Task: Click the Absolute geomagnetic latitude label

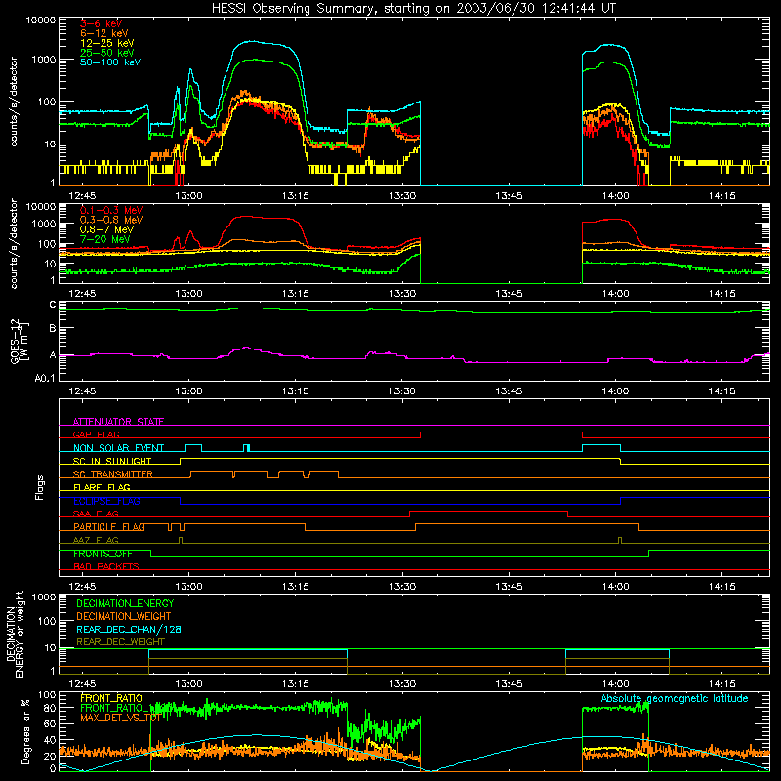Action: click(675, 698)
